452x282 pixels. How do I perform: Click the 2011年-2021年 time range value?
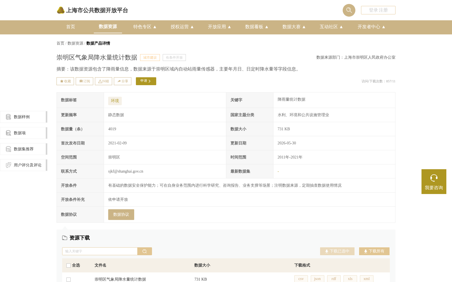(290, 157)
